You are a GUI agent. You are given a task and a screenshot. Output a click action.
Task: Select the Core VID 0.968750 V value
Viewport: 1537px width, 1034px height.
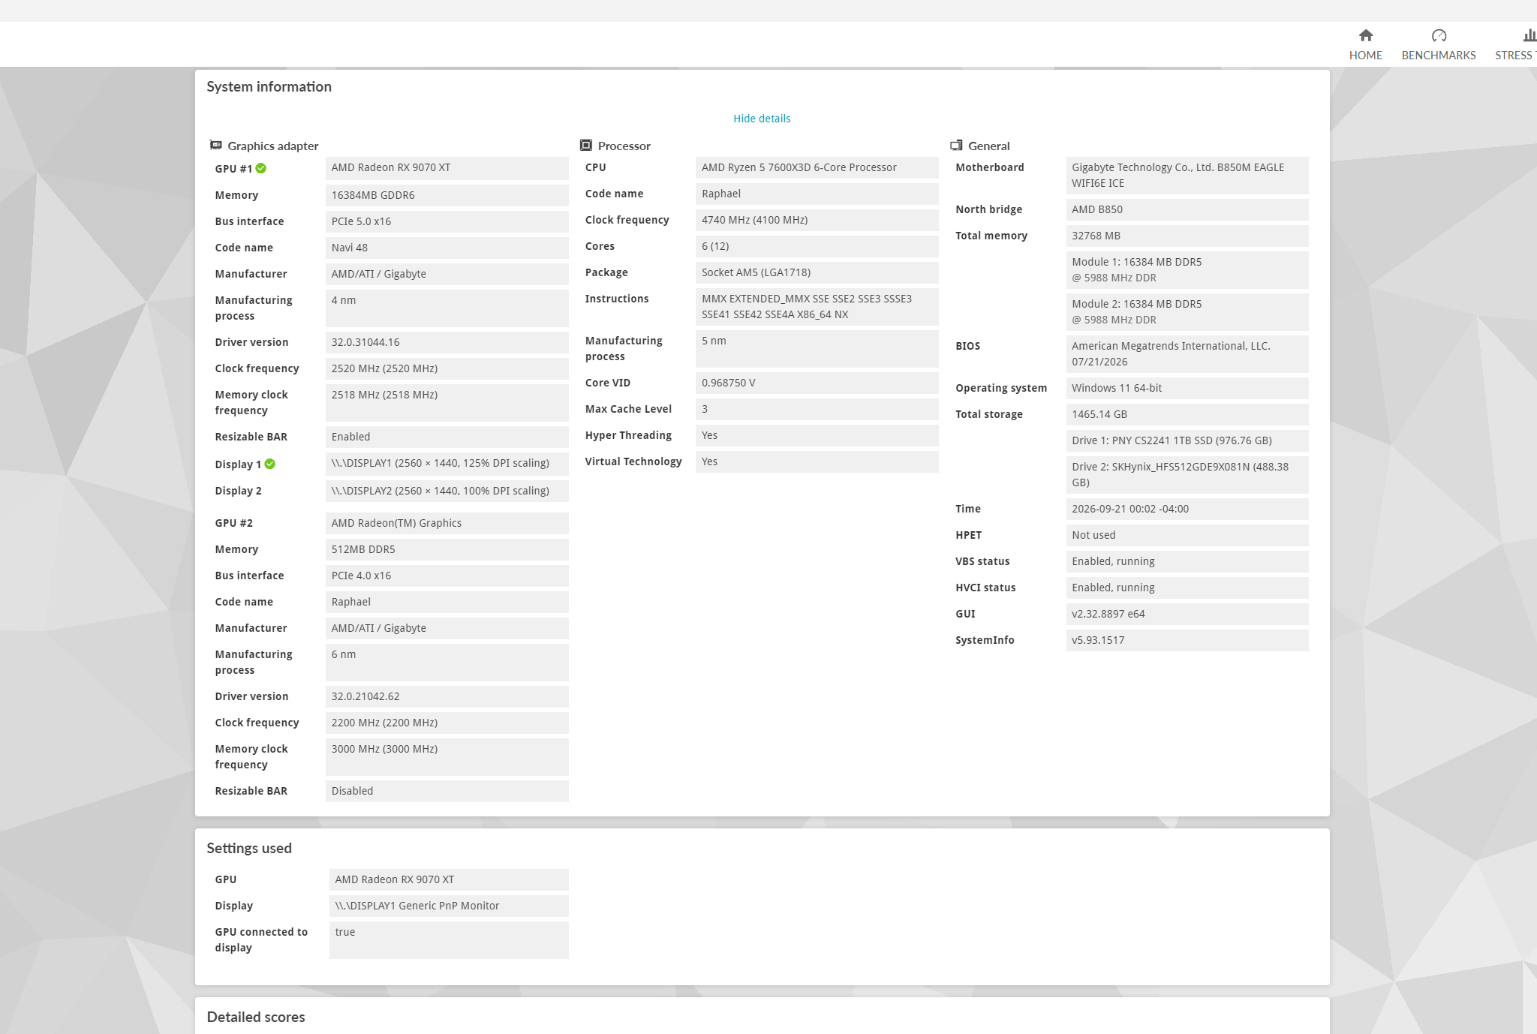coord(817,383)
